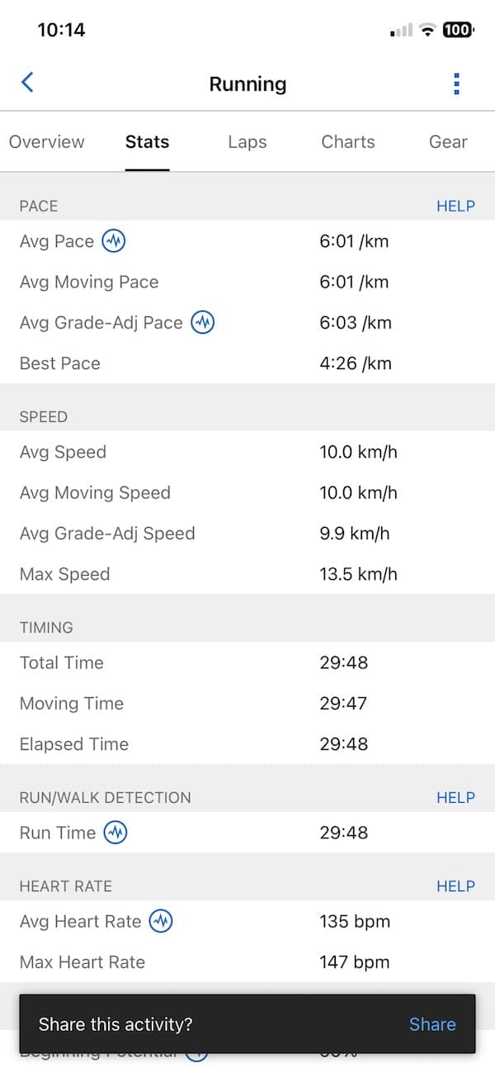Open HELP for Heart Rate section

455,885
